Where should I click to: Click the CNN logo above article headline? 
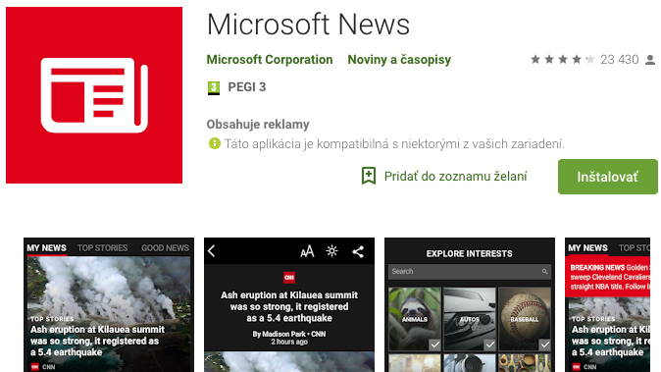pyautogui.click(x=289, y=277)
